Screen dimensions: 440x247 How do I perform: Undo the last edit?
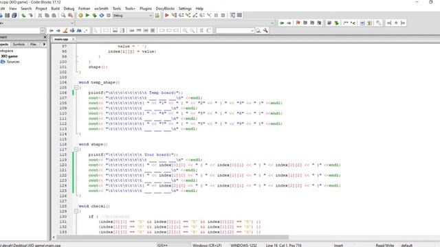click(x=23, y=15)
